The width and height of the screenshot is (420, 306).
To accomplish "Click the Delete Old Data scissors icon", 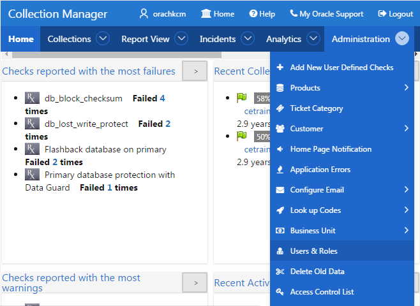I will (280, 272).
